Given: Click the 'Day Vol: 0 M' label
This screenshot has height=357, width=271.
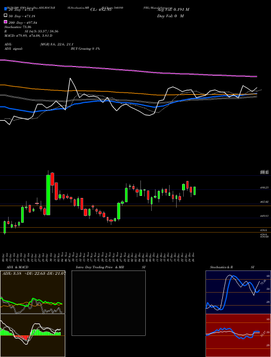Looking at the screenshot, I should coord(170,16).
